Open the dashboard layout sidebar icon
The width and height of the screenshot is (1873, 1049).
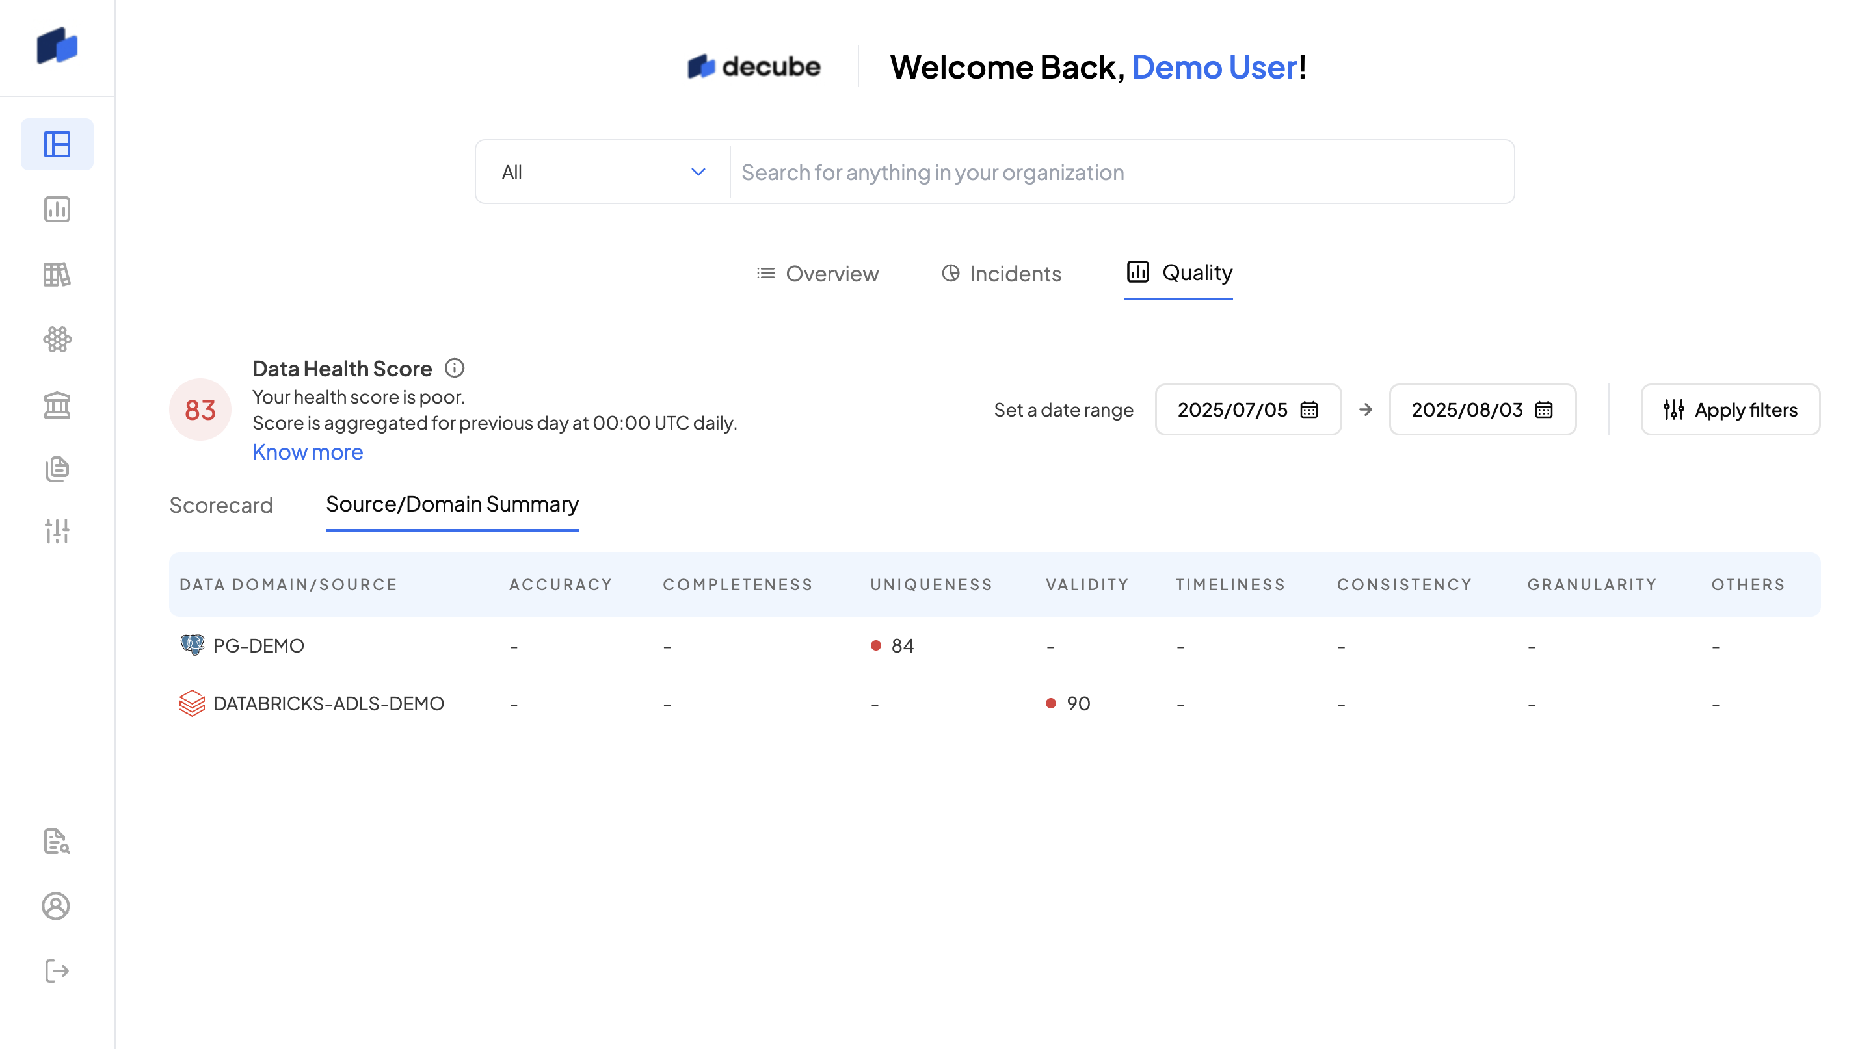(x=57, y=144)
